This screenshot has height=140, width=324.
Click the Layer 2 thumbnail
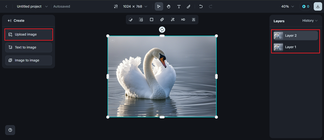(278, 36)
